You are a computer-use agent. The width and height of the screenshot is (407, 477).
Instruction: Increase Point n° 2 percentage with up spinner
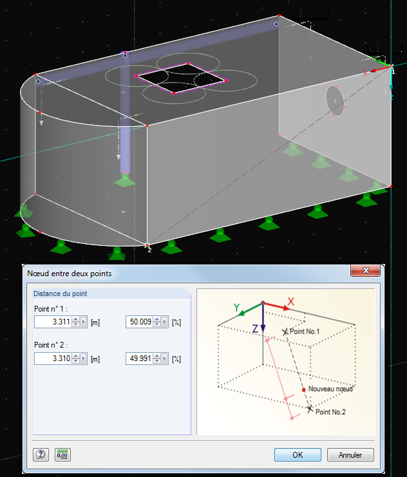click(x=156, y=355)
